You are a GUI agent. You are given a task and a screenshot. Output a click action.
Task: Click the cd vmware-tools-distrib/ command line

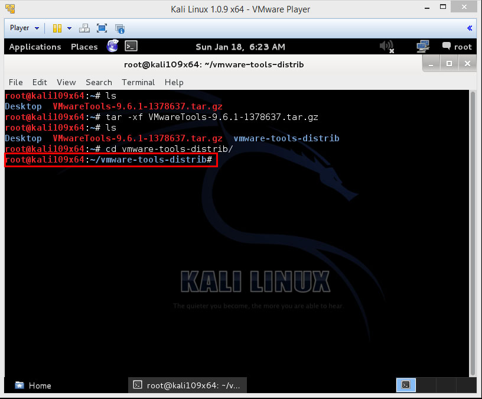tap(169, 149)
